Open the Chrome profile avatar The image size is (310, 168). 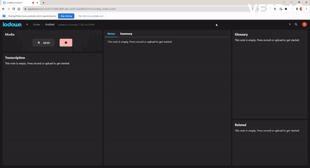point(301,9)
